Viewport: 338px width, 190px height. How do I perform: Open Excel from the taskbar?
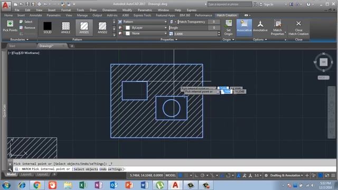[x=83, y=185]
